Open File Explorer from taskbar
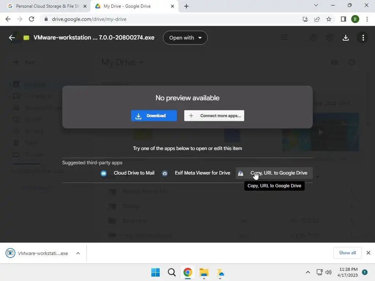This screenshot has width=375, height=281. coord(204,272)
